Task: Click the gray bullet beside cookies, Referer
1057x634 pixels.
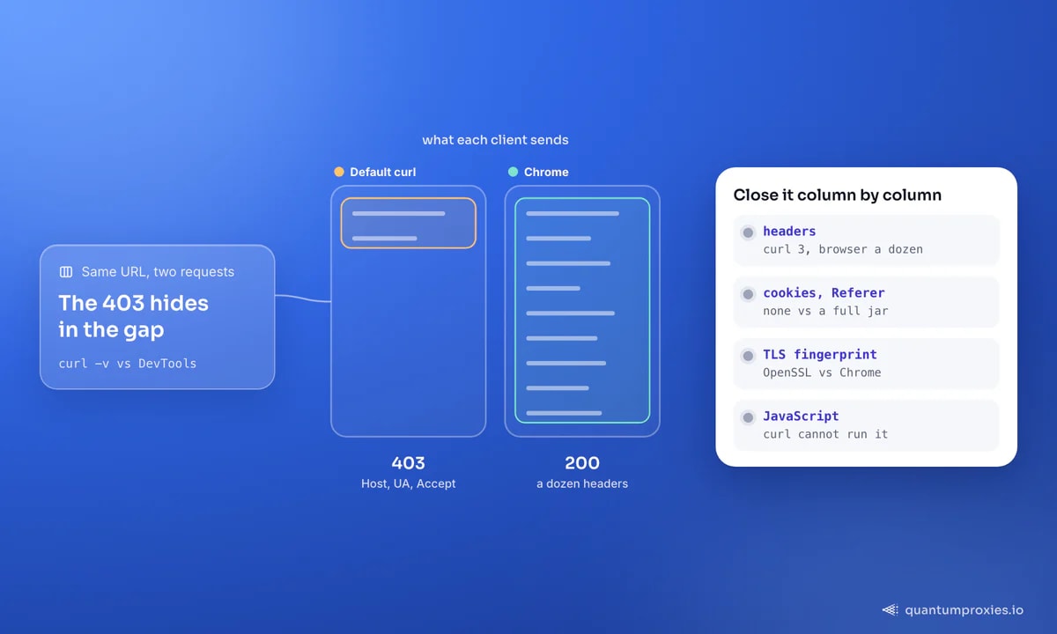Action: point(748,294)
